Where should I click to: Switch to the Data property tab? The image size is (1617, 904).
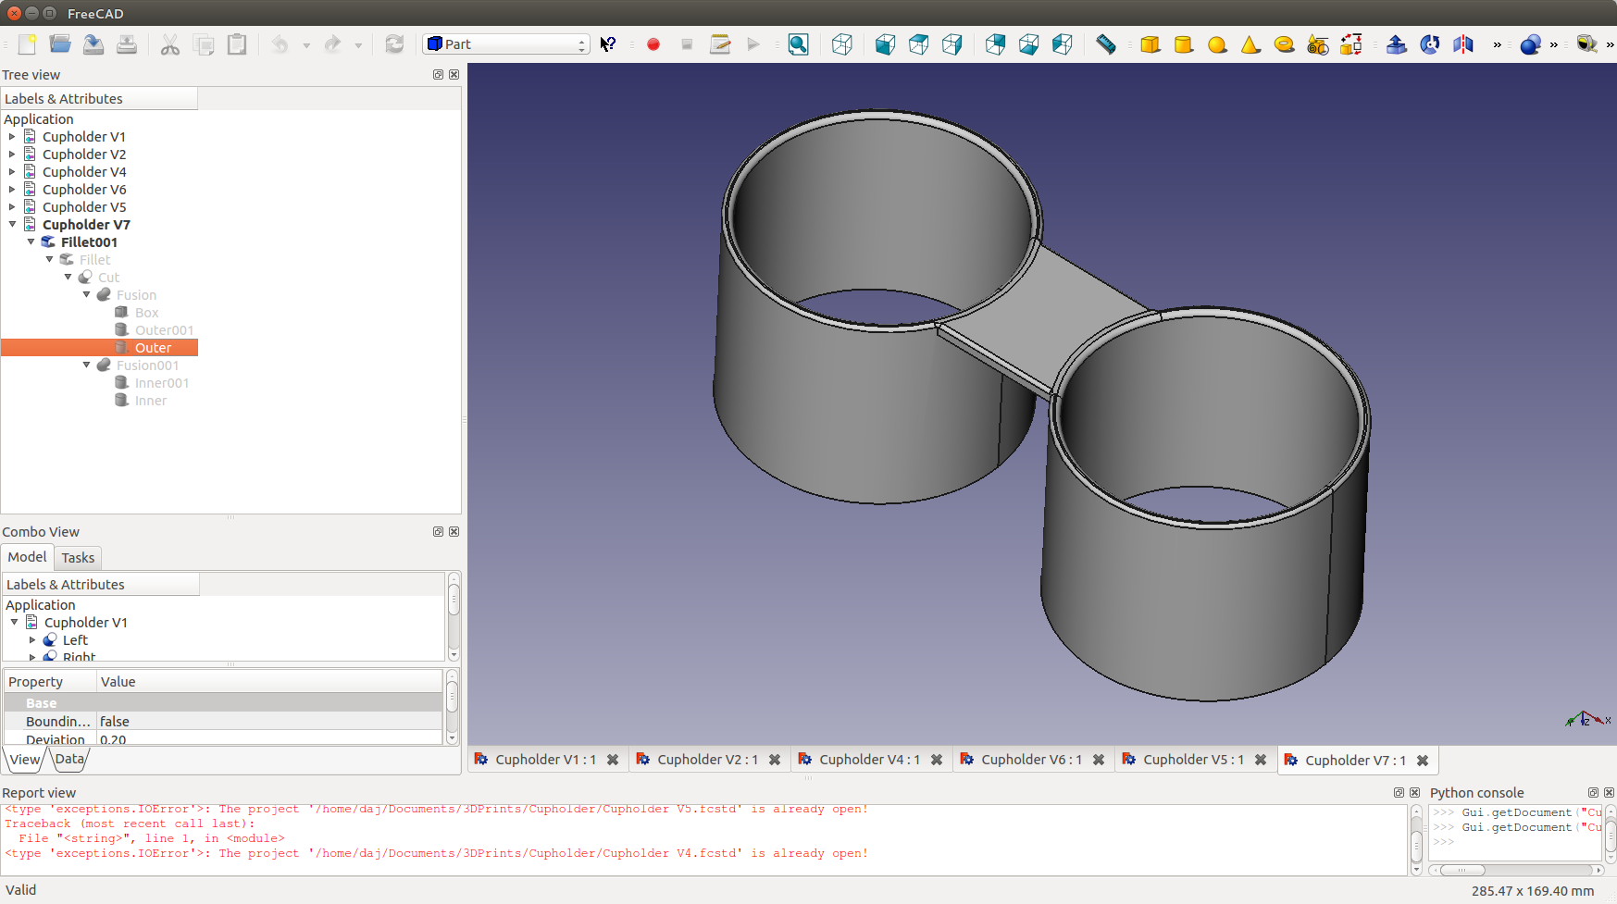[x=68, y=760]
